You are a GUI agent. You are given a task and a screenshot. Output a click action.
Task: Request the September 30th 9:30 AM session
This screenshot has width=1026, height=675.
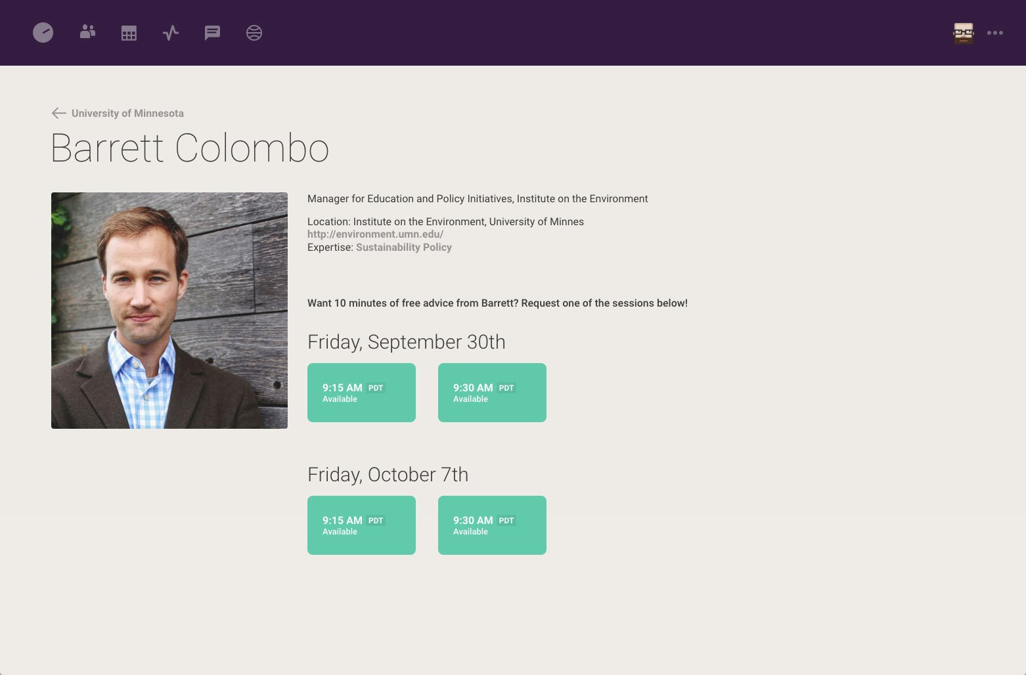pos(492,393)
